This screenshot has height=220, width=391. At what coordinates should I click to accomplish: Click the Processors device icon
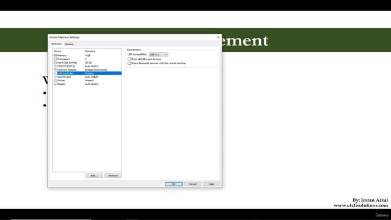click(x=56, y=59)
